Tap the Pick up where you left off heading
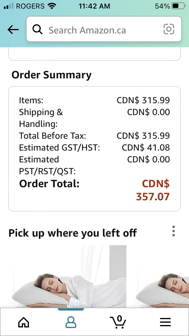This screenshot has height=336, width=189. [73, 233]
